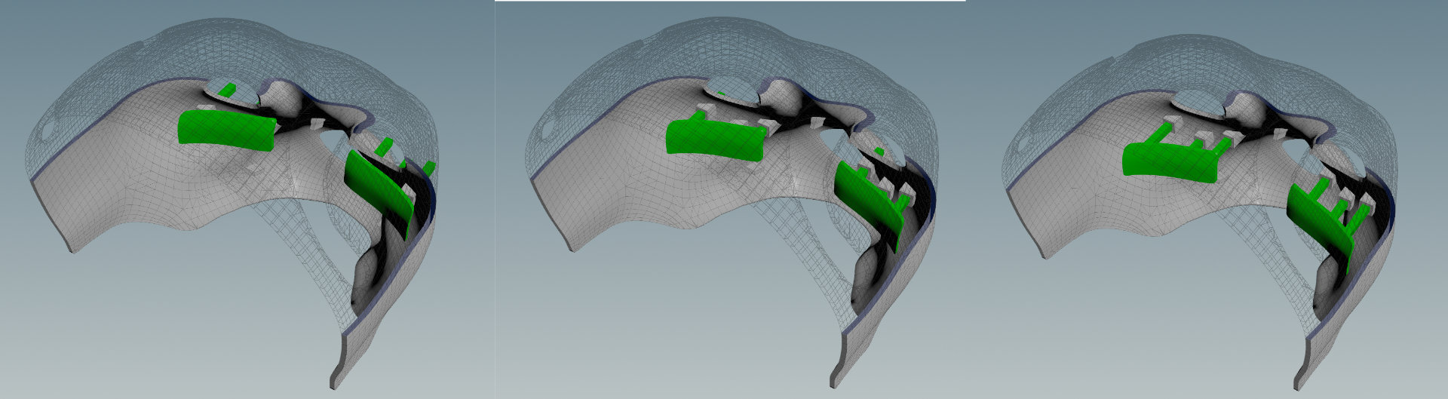Click the upper circular opening in right view
The image size is (1448, 399).
(1199, 103)
